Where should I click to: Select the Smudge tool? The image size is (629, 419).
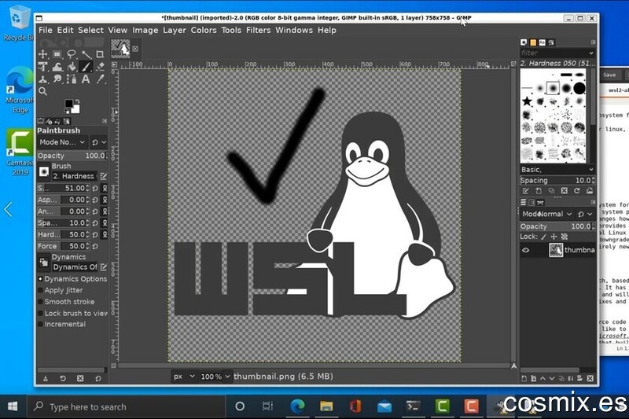(57, 79)
